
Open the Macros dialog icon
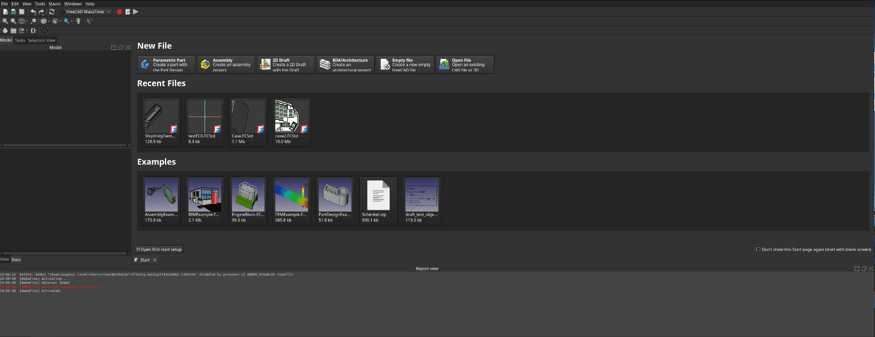pyautogui.click(x=128, y=12)
